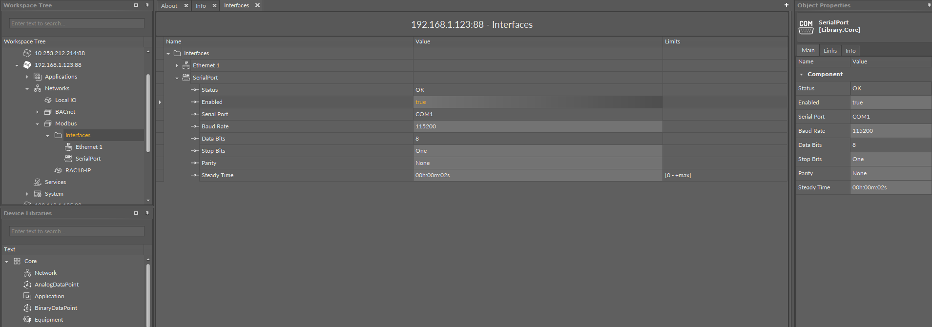The width and height of the screenshot is (932, 327).
Task: Click the Equipment gear icon in Device Libraries
Action: [27, 320]
